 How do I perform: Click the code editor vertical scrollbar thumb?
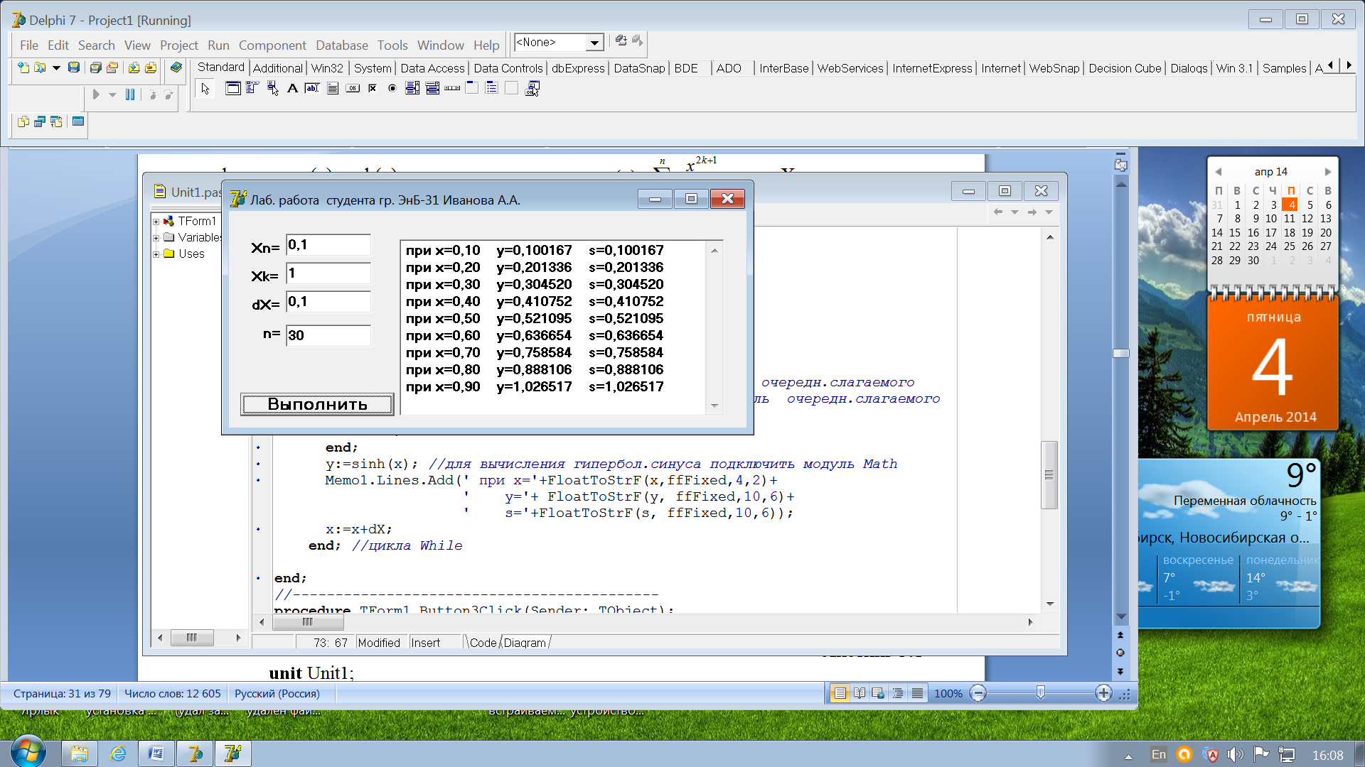click(x=1049, y=475)
